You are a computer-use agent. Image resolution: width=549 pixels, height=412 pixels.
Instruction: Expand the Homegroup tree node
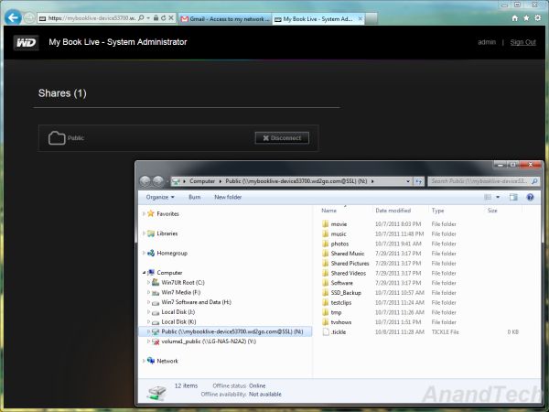pyautogui.click(x=144, y=253)
